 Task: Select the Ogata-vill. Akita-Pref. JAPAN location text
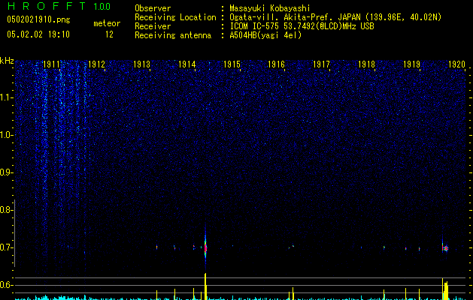tap(335, 17)
